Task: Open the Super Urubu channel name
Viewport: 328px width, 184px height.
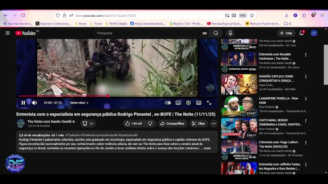Action: coord(266,85)
